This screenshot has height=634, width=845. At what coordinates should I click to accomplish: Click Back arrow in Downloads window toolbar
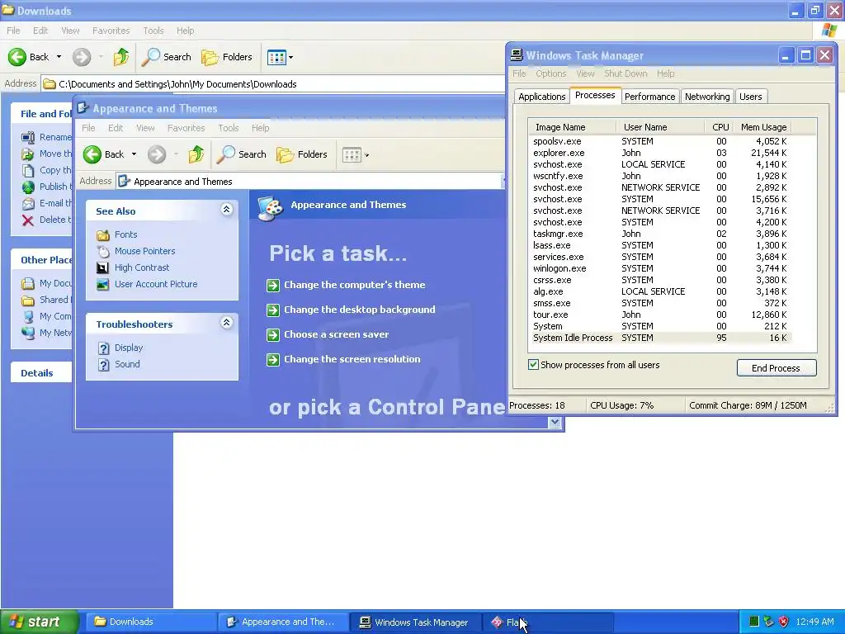tap(17, 57)
